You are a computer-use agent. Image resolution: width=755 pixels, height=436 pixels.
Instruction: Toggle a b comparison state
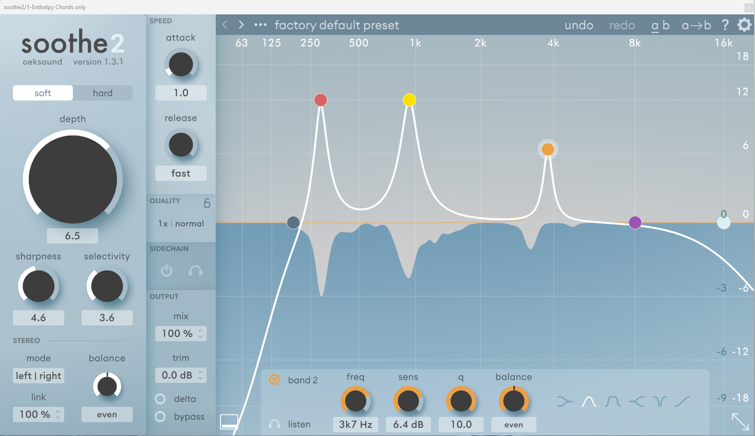tap(660, 25)
